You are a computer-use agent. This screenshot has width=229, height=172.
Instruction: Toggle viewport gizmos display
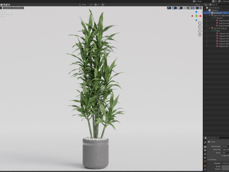[x=173, y=8]
